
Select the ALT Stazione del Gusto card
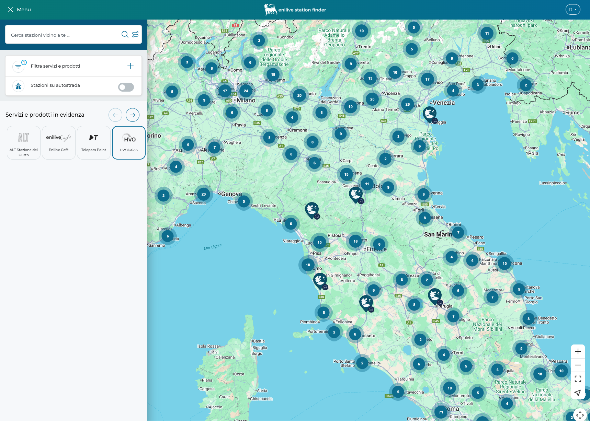point(23,142)
